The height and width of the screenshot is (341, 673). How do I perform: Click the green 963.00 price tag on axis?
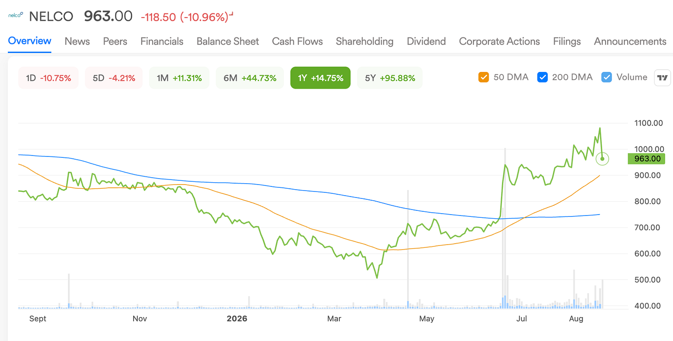[x=646, y=159]
